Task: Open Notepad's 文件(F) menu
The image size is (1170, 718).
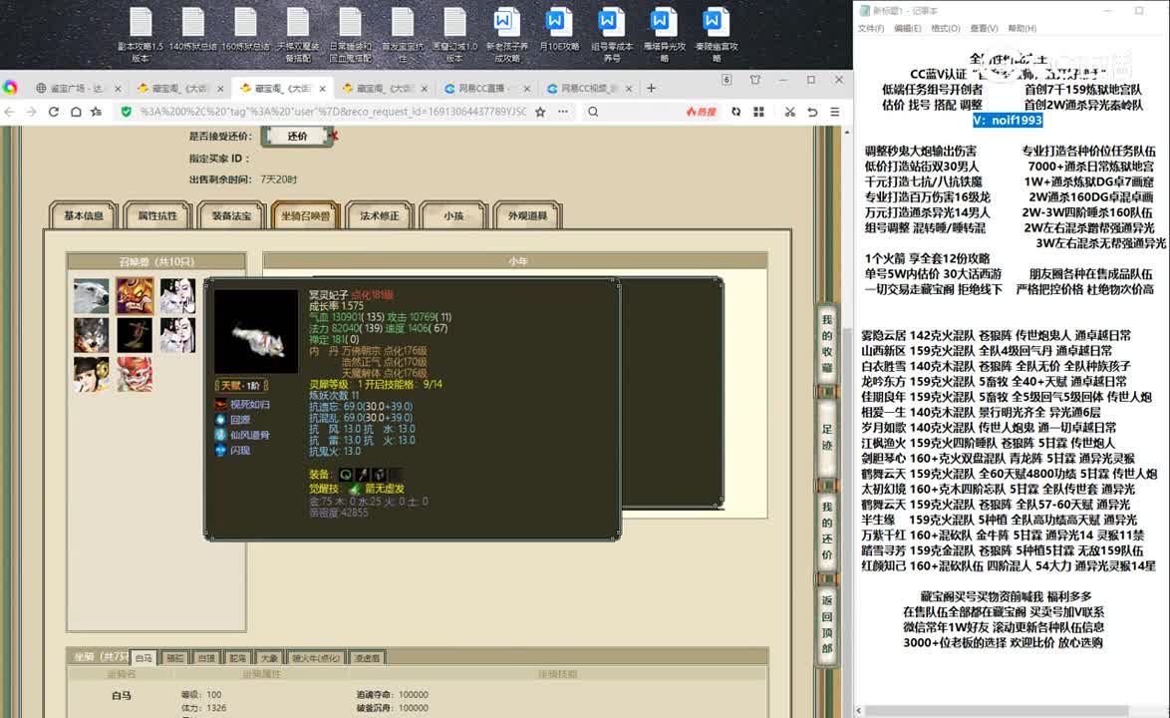Action: coord(871,28)
